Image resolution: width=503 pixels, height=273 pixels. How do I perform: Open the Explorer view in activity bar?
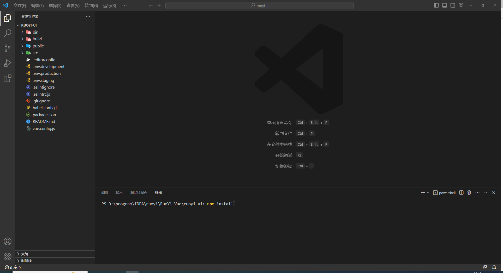(x=8, y=18)
